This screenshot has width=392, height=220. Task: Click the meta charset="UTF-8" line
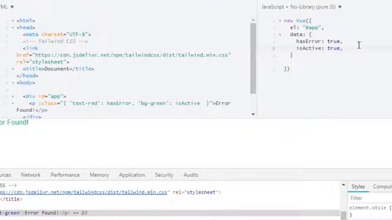click(x=57, y=34)
